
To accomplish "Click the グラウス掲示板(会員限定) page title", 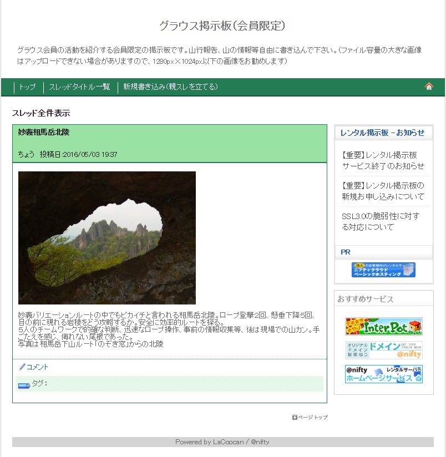I will 222,26.
